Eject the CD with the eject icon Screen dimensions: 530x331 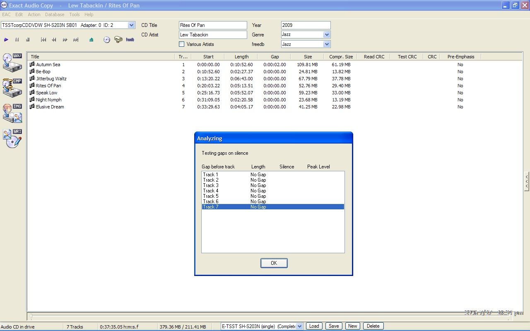92,40
